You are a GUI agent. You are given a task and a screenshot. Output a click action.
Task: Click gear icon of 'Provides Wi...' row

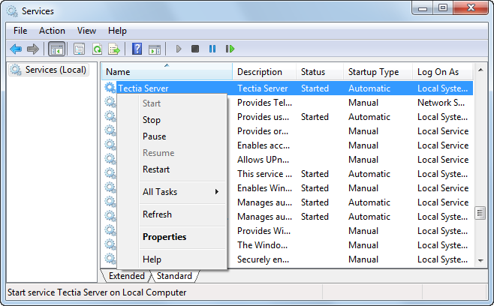pos(110,230)
